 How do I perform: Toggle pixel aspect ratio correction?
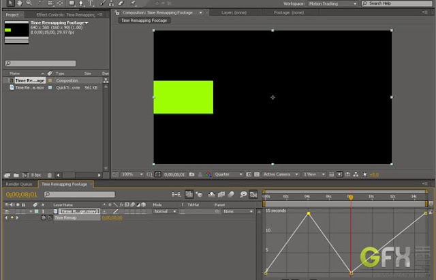point(331,174)
